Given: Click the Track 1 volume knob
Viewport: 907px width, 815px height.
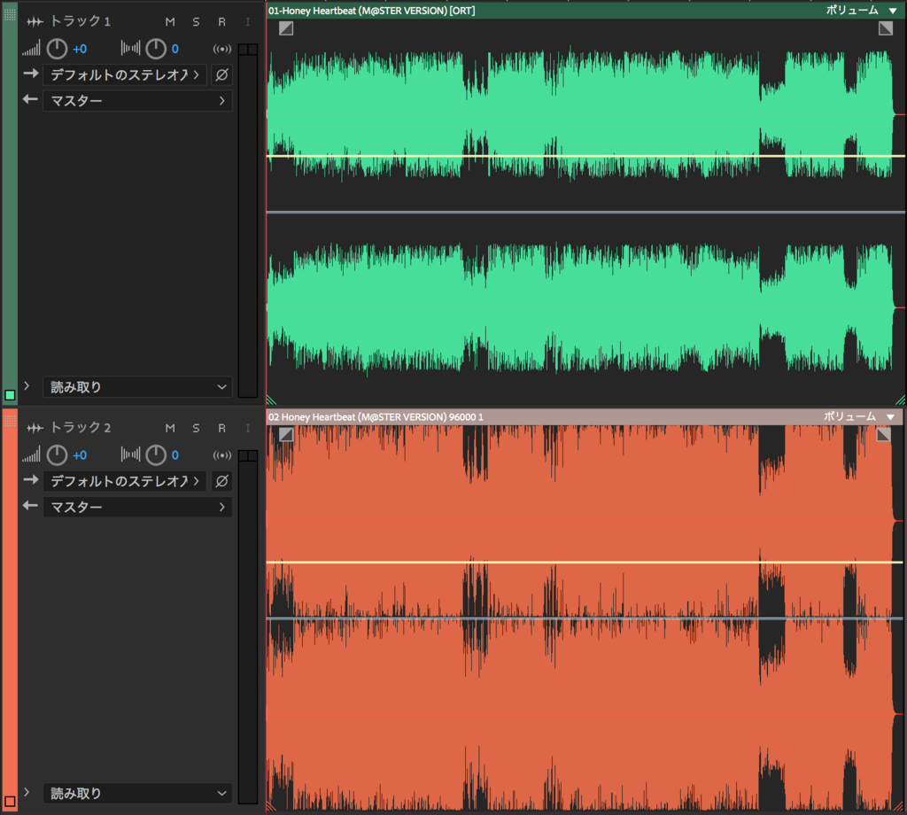Looking at the screenshot, I should tap(57, 49).
